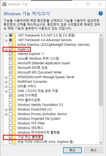Select the Windows TIFF IFilter label

31,123
